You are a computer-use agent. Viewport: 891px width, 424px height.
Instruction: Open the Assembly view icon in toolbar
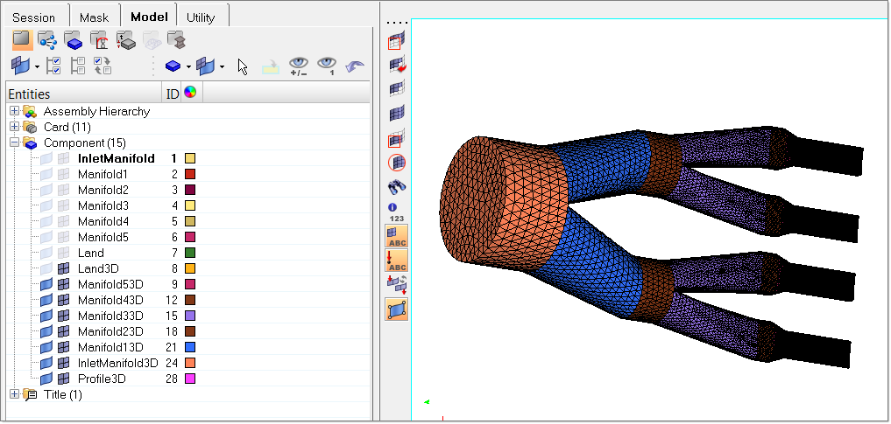(x=46, y=39)
